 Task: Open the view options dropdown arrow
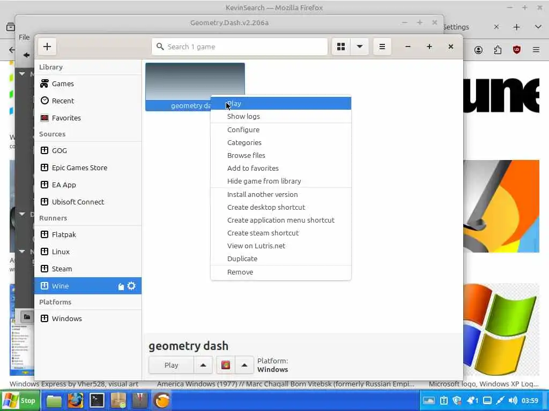(x=360, y=47)
